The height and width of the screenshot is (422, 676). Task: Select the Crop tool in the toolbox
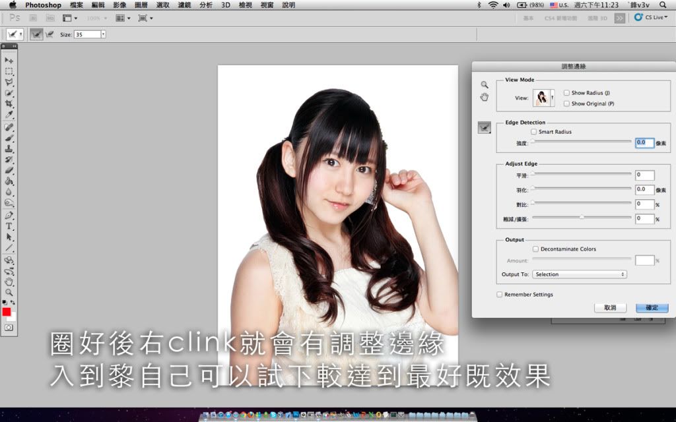click(9, 104)
